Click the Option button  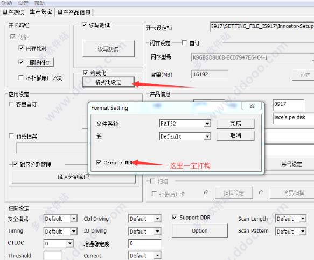pos(200,231)
